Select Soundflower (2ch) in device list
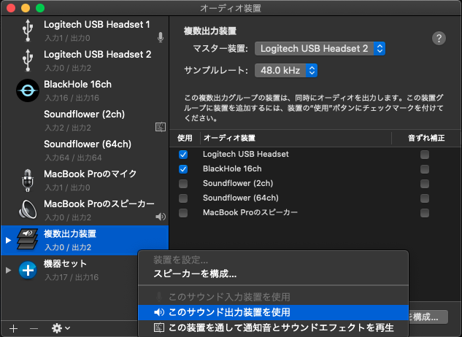 click(x=85, y=120)
